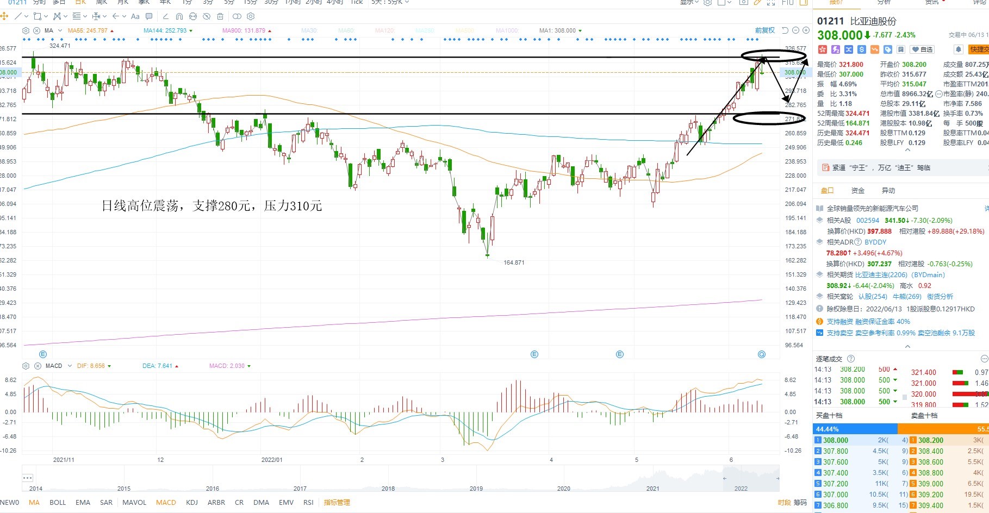
Task: Click the 44.44% bid ratio bar
Action: pos(855,429)
